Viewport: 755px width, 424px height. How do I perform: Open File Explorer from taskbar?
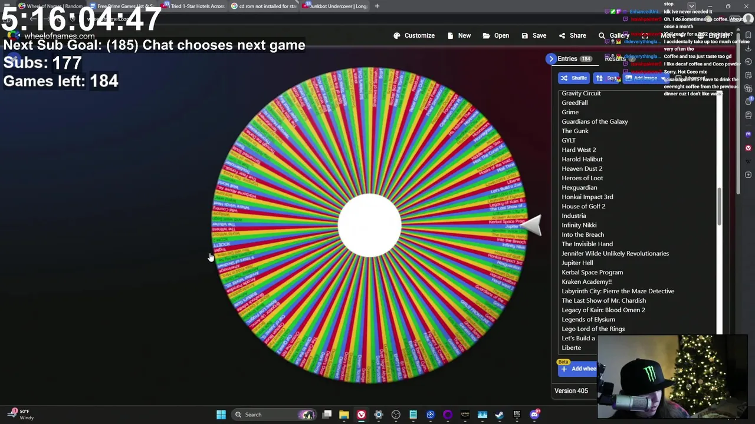pos(344,415)
